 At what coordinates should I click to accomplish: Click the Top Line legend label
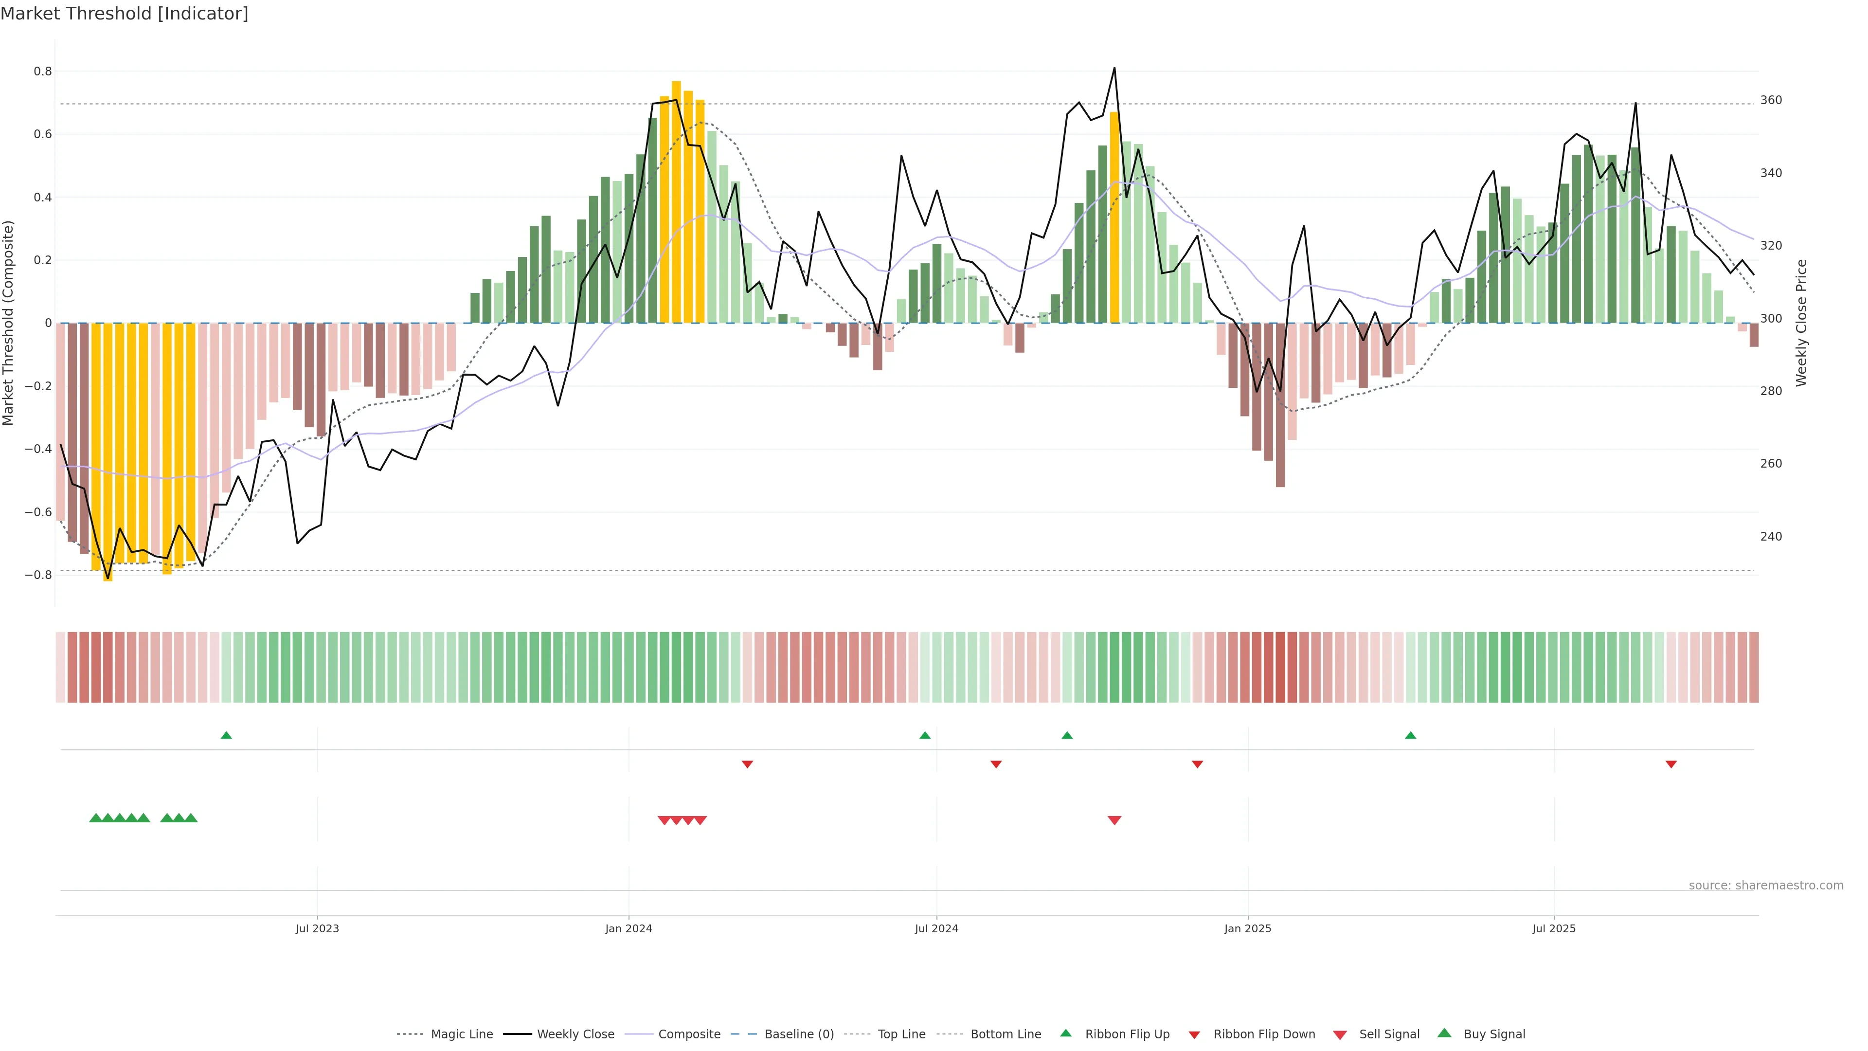pyautogui.click(x=901, y=1034)
